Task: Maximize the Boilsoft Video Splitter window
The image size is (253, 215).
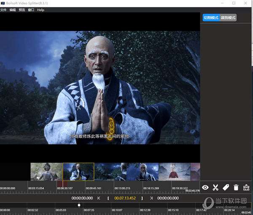Action: pos(234,3)
